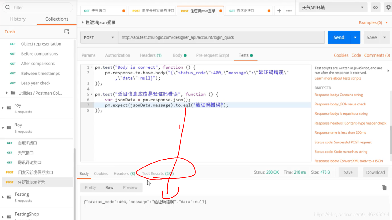The width and height of the screenshot is (392, 220).
Task: Switch response view to Raw
Action: coord(109,187)
